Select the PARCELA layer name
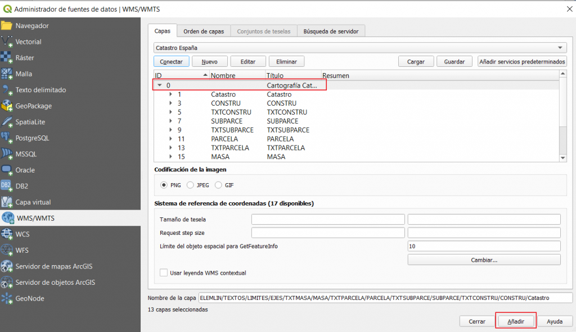The width and height of the screenshot is (576, 332). (x=224, y=139)
